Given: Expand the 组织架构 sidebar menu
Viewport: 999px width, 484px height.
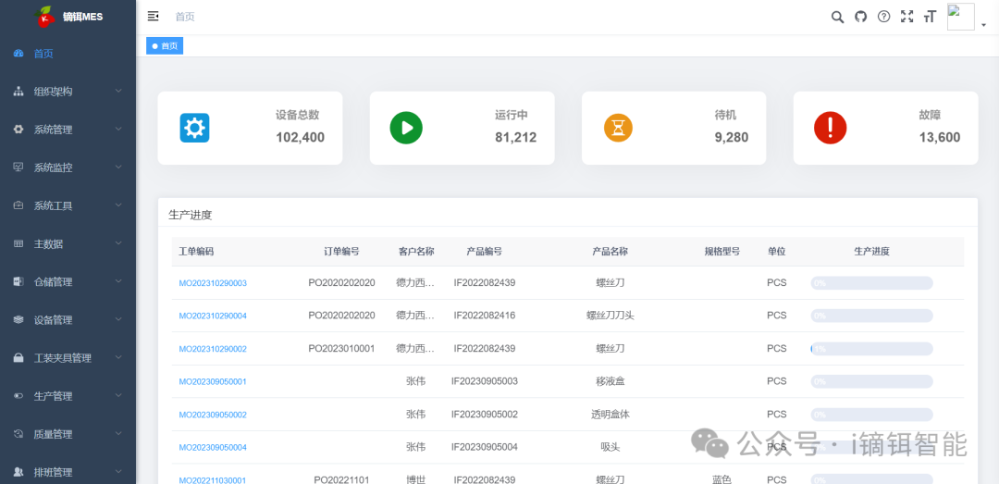Looking at the screenshot, I should click(x=68, y=92).
